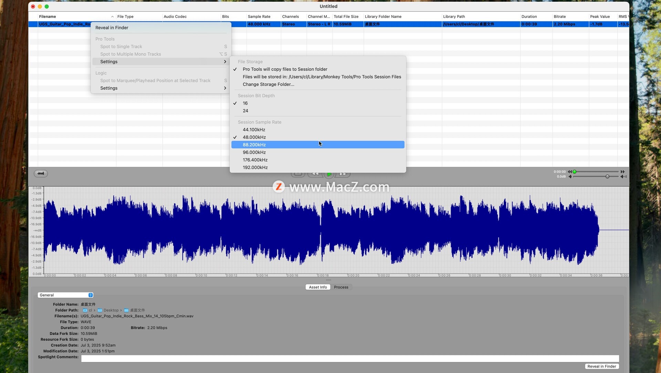This screenshot has width=661, height=373.
Task: Choose 44.100kHz session sample rate
Action: [318, 130]
